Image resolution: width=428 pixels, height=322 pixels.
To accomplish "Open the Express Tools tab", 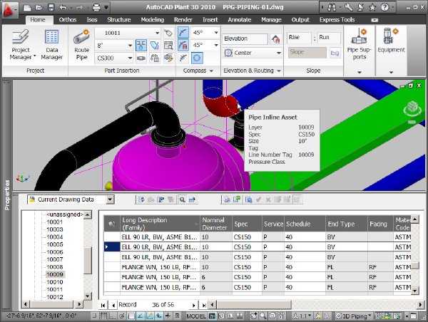I will click(337, 20).
